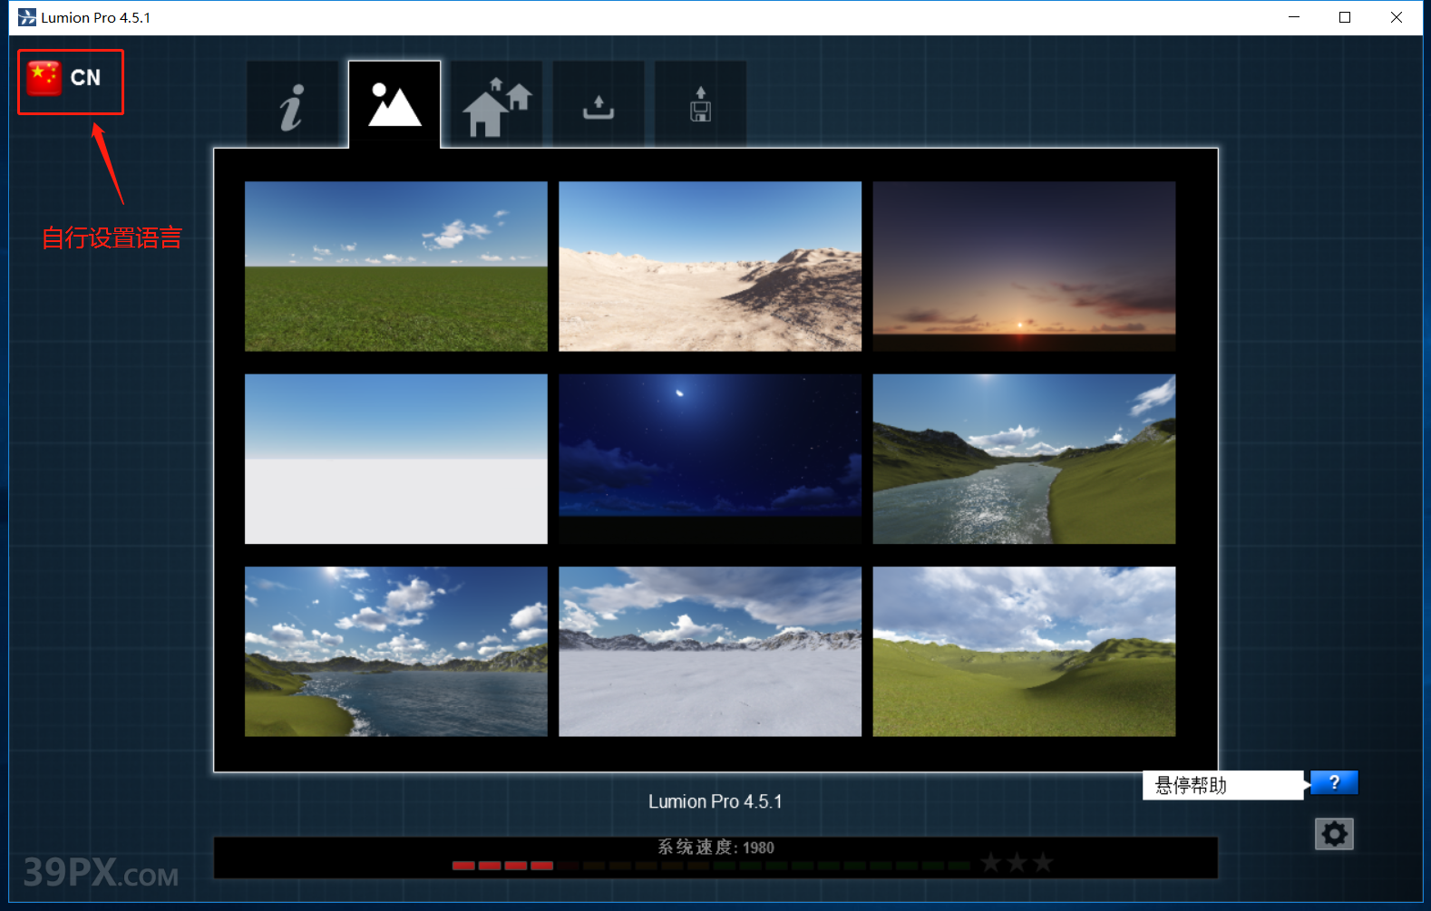1431x911 pixels.
Task: Open the info home tab
Action: pos(292,107)
